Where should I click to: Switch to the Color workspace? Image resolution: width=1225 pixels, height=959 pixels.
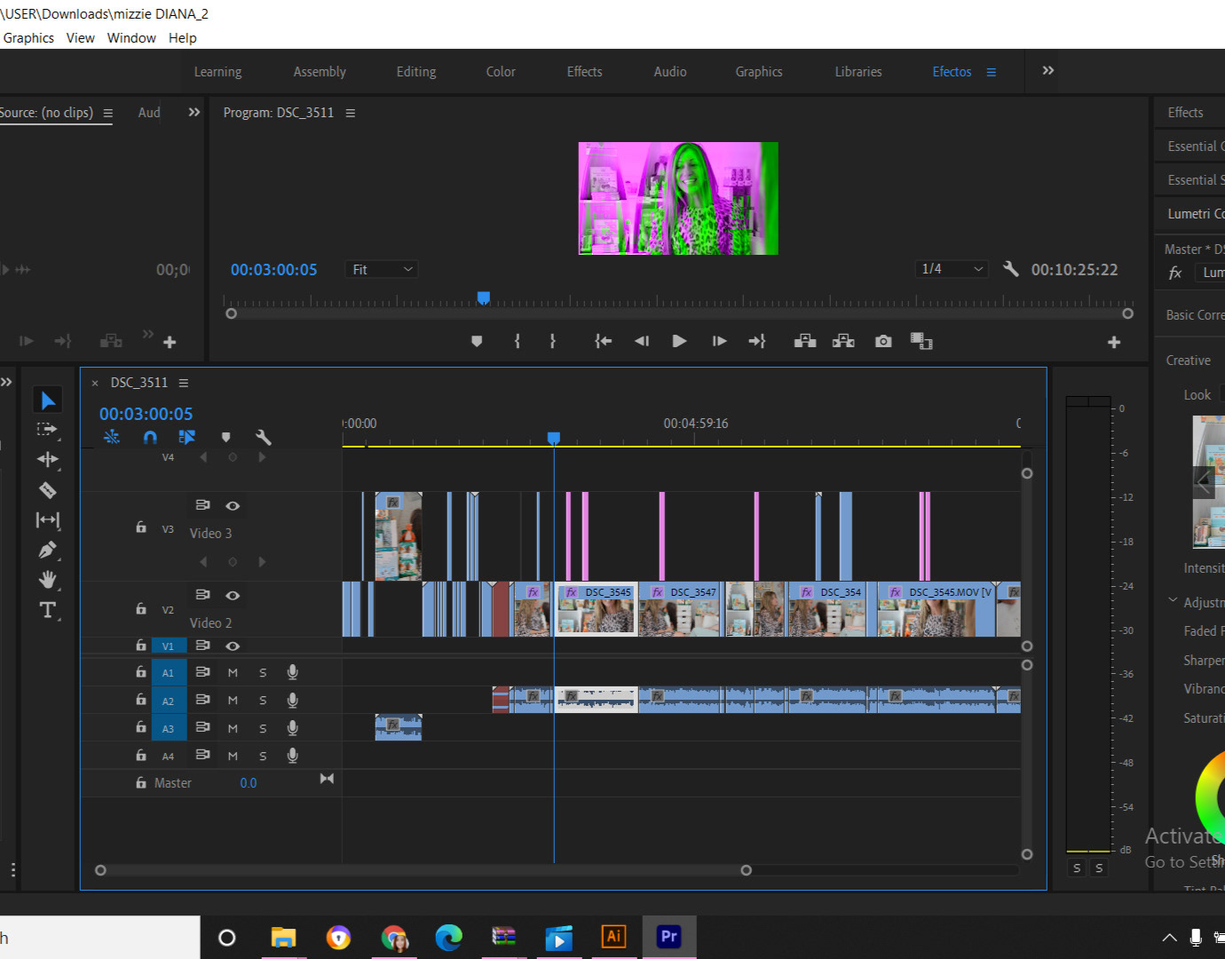coord(501,72)
